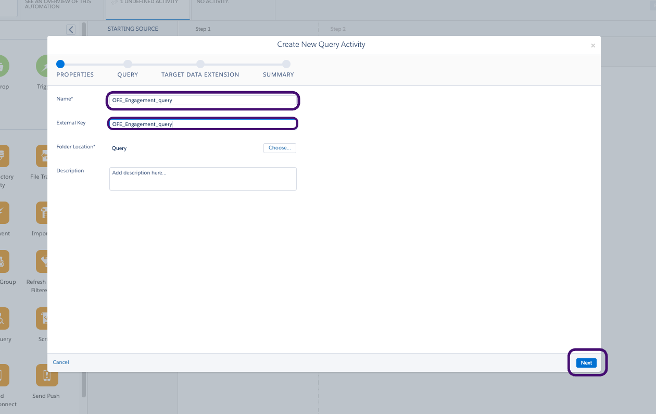The height and width of the screenshot is (414, 656).
Task: Click the PROPERTIES step label
Action: point(75,74)
